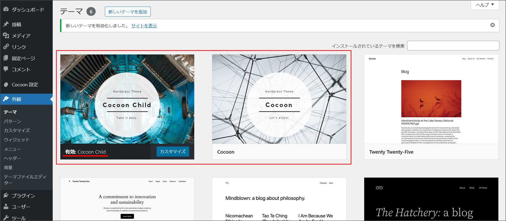Screen dimensions: 506x221
Task: Click the 新しいテーマを追加 button
Action: [x=128, y=12]
